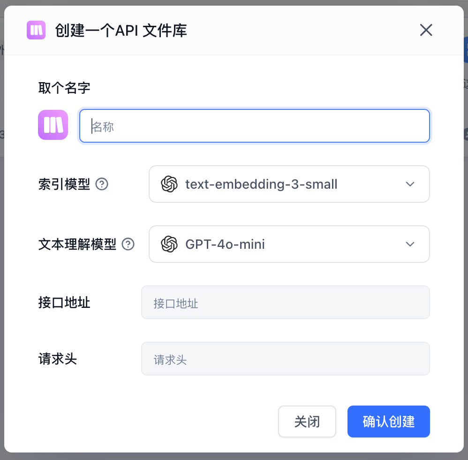
Task: Close the dialog with the X icon
Action: click(x=426, y=31)
